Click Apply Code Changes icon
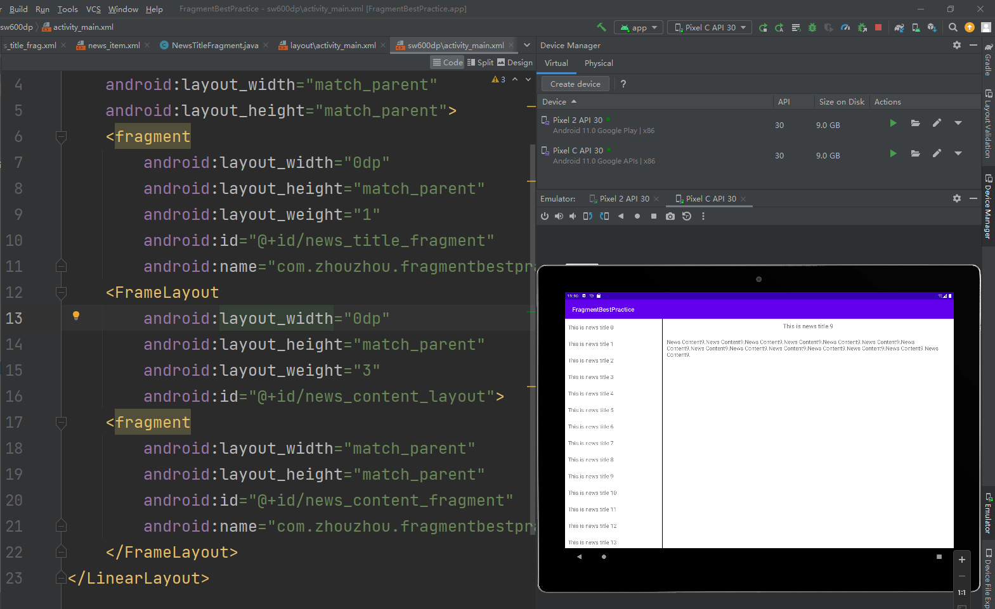The width and height of the screenshot is (995, 609). (x=779, y=27)
